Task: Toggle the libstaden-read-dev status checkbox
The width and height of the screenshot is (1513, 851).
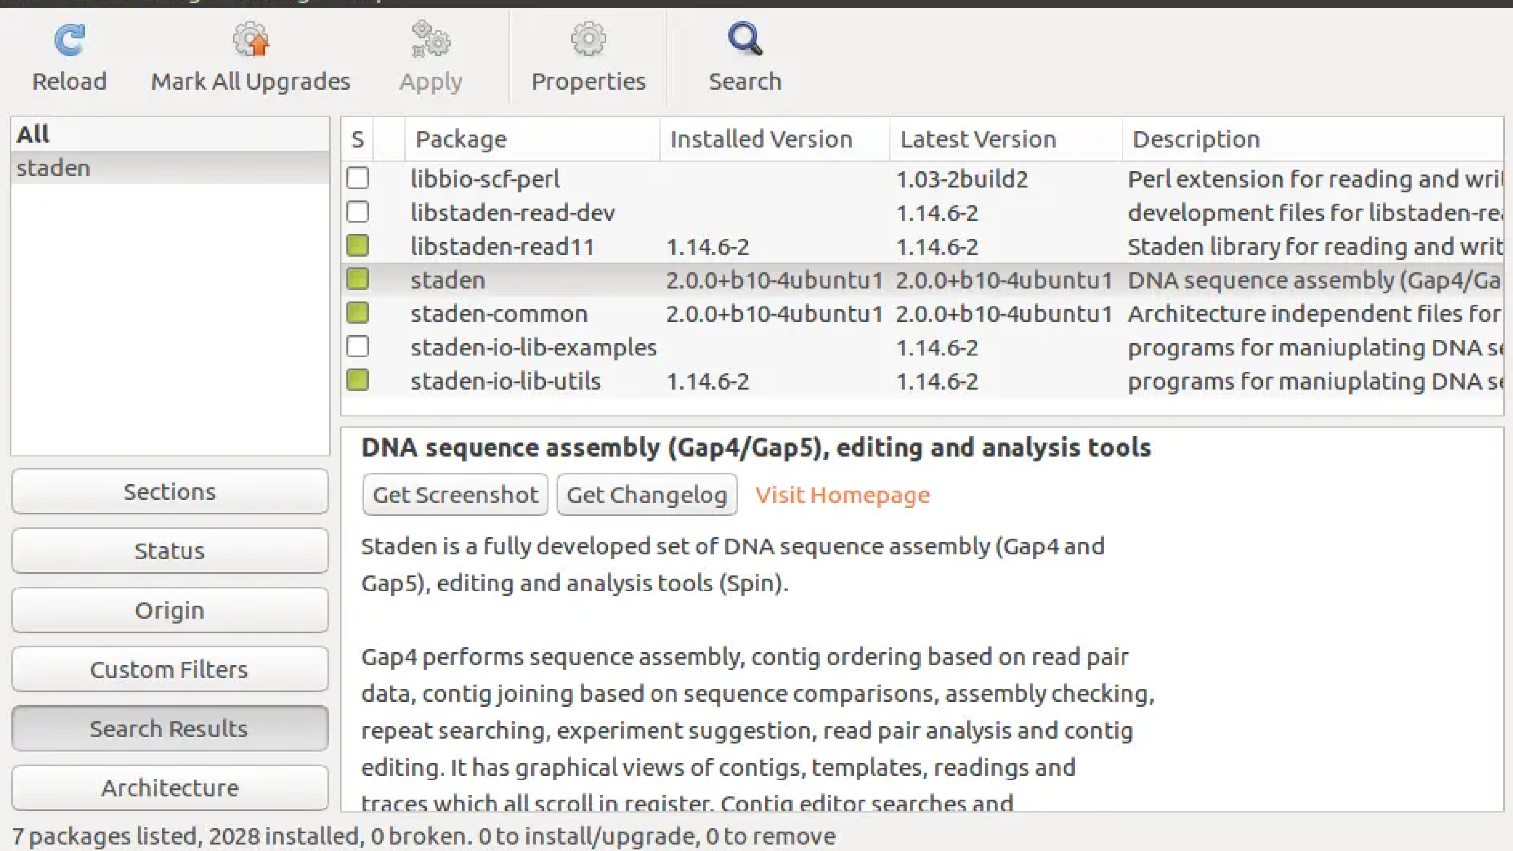Action: (358, 212)
